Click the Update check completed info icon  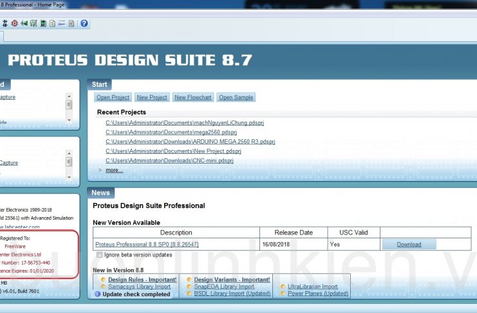click(x=97, y=294)
